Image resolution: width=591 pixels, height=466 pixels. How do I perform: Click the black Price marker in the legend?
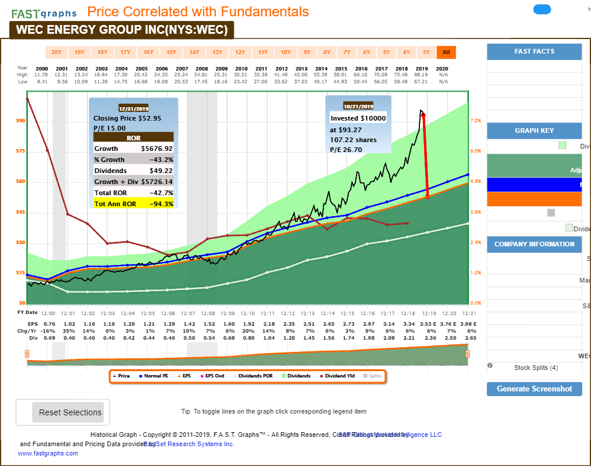tap(115, 376)
